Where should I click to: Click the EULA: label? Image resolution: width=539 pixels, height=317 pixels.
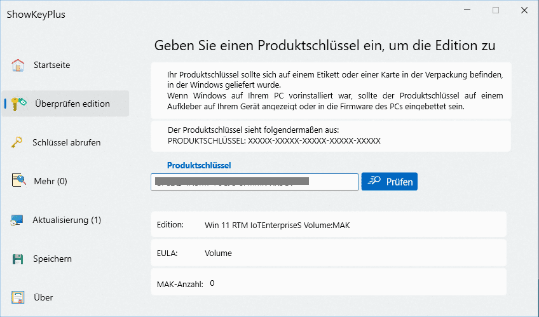pos(167,253)
